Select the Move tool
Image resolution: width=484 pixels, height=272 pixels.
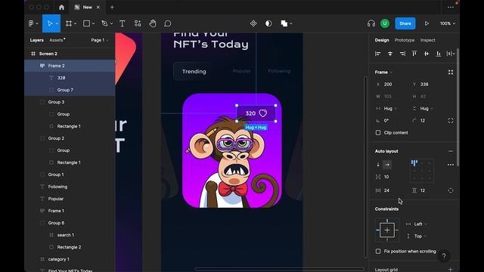(49, 23)
